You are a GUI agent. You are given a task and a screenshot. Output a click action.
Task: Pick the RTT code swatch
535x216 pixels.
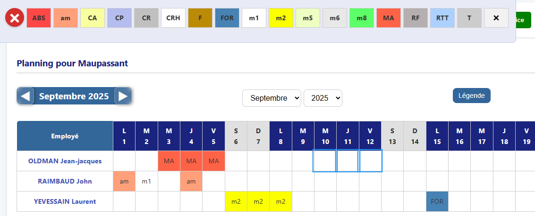[x=442, y=18]
